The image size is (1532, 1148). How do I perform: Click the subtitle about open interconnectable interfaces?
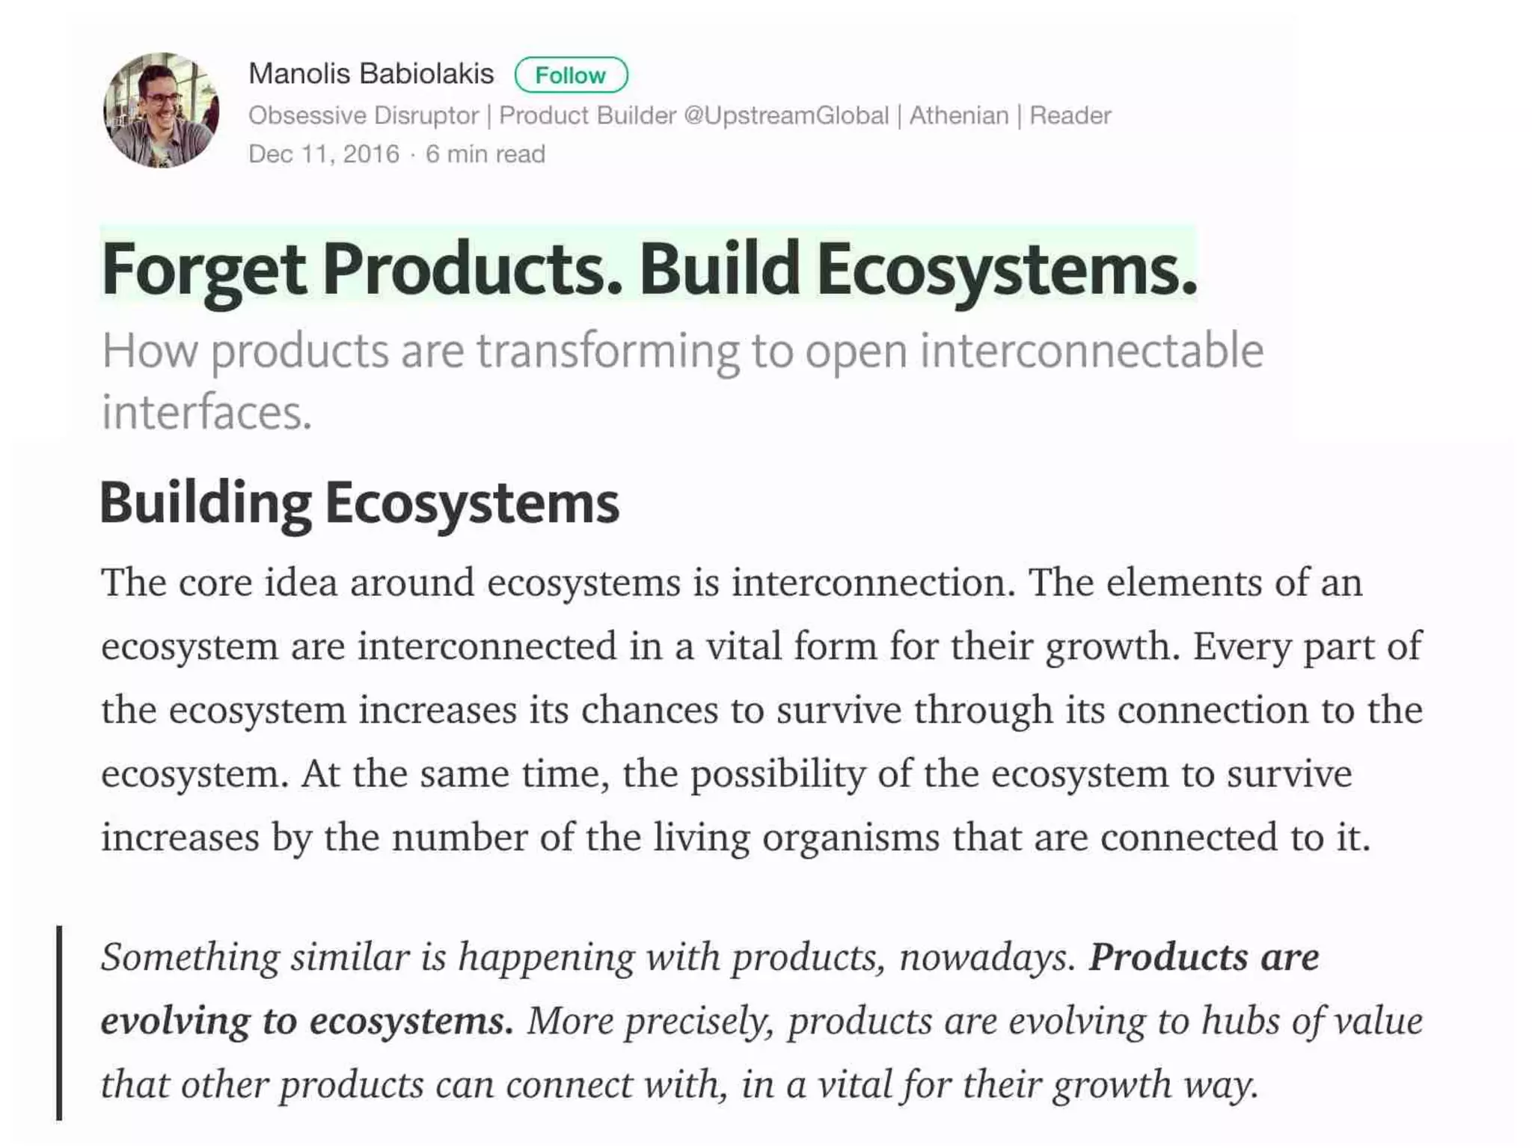point(682,381)
